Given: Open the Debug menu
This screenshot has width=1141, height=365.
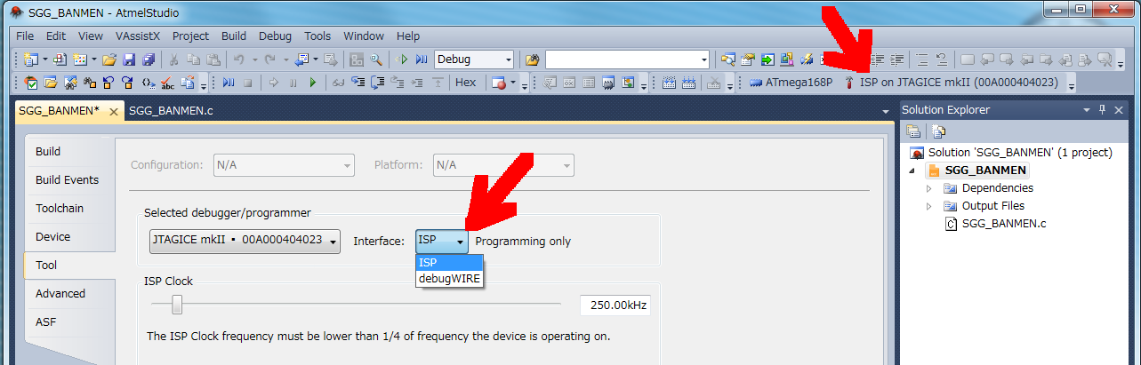Looking at the screenshot, I should [275, 36].
